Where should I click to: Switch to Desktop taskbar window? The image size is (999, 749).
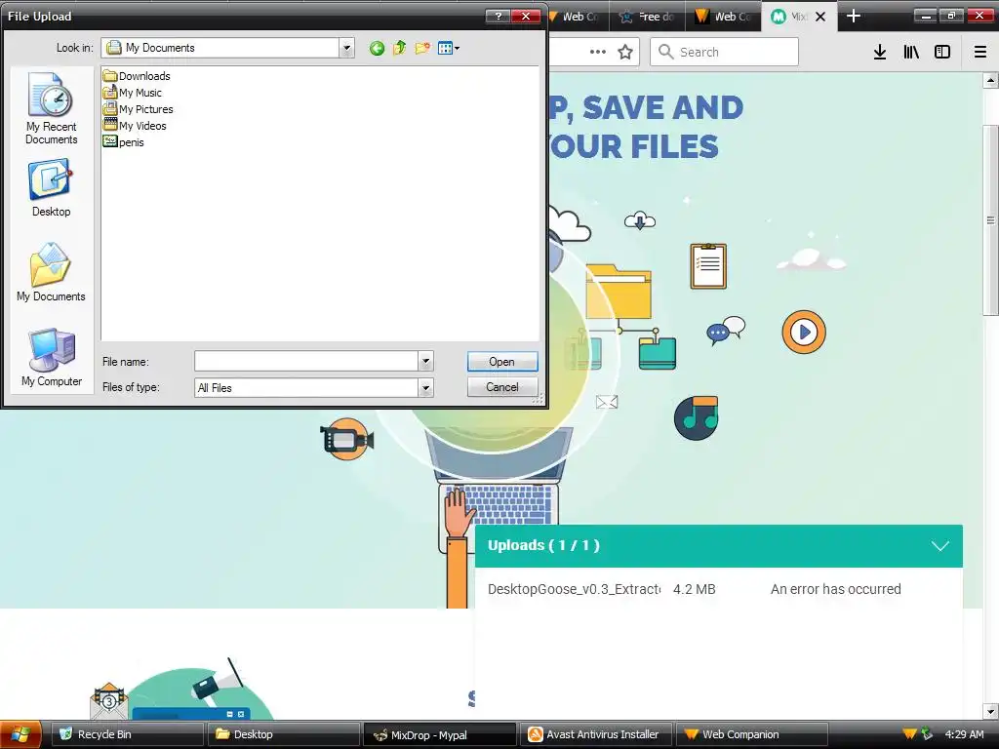(x=284, y=734)
